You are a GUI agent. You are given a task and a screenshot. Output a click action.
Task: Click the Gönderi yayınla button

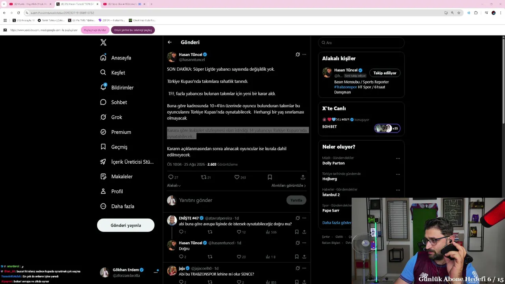pyautogui.click(x=126, y=225)
